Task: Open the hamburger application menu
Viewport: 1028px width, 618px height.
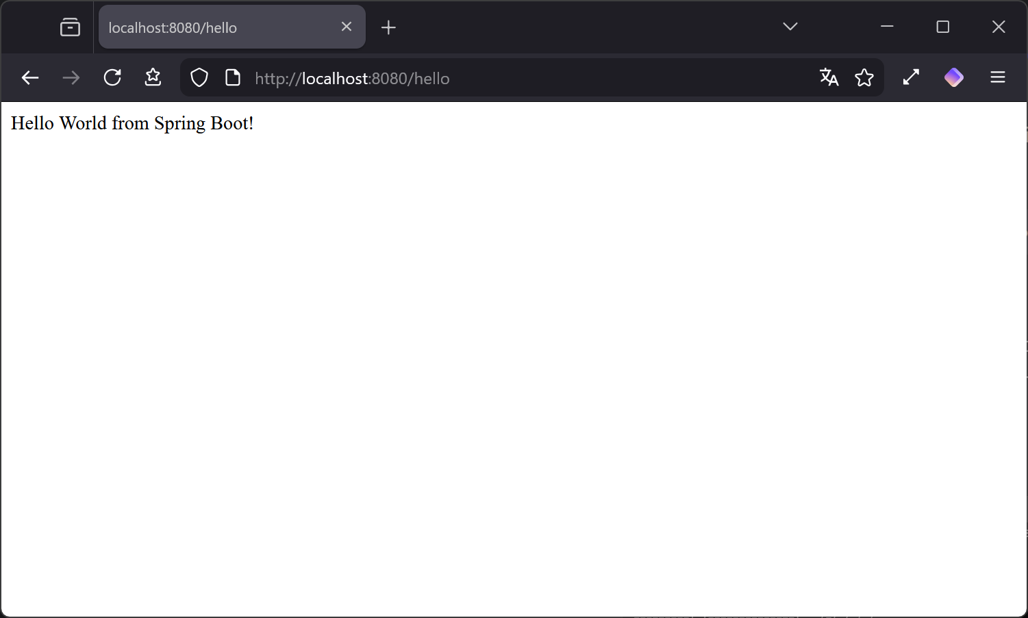Action: click(998, 78)
